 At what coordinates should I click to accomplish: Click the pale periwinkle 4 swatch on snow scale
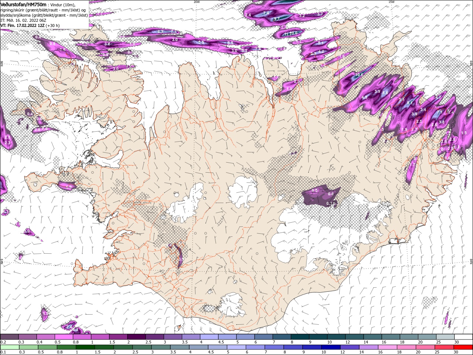pos(209,337)
